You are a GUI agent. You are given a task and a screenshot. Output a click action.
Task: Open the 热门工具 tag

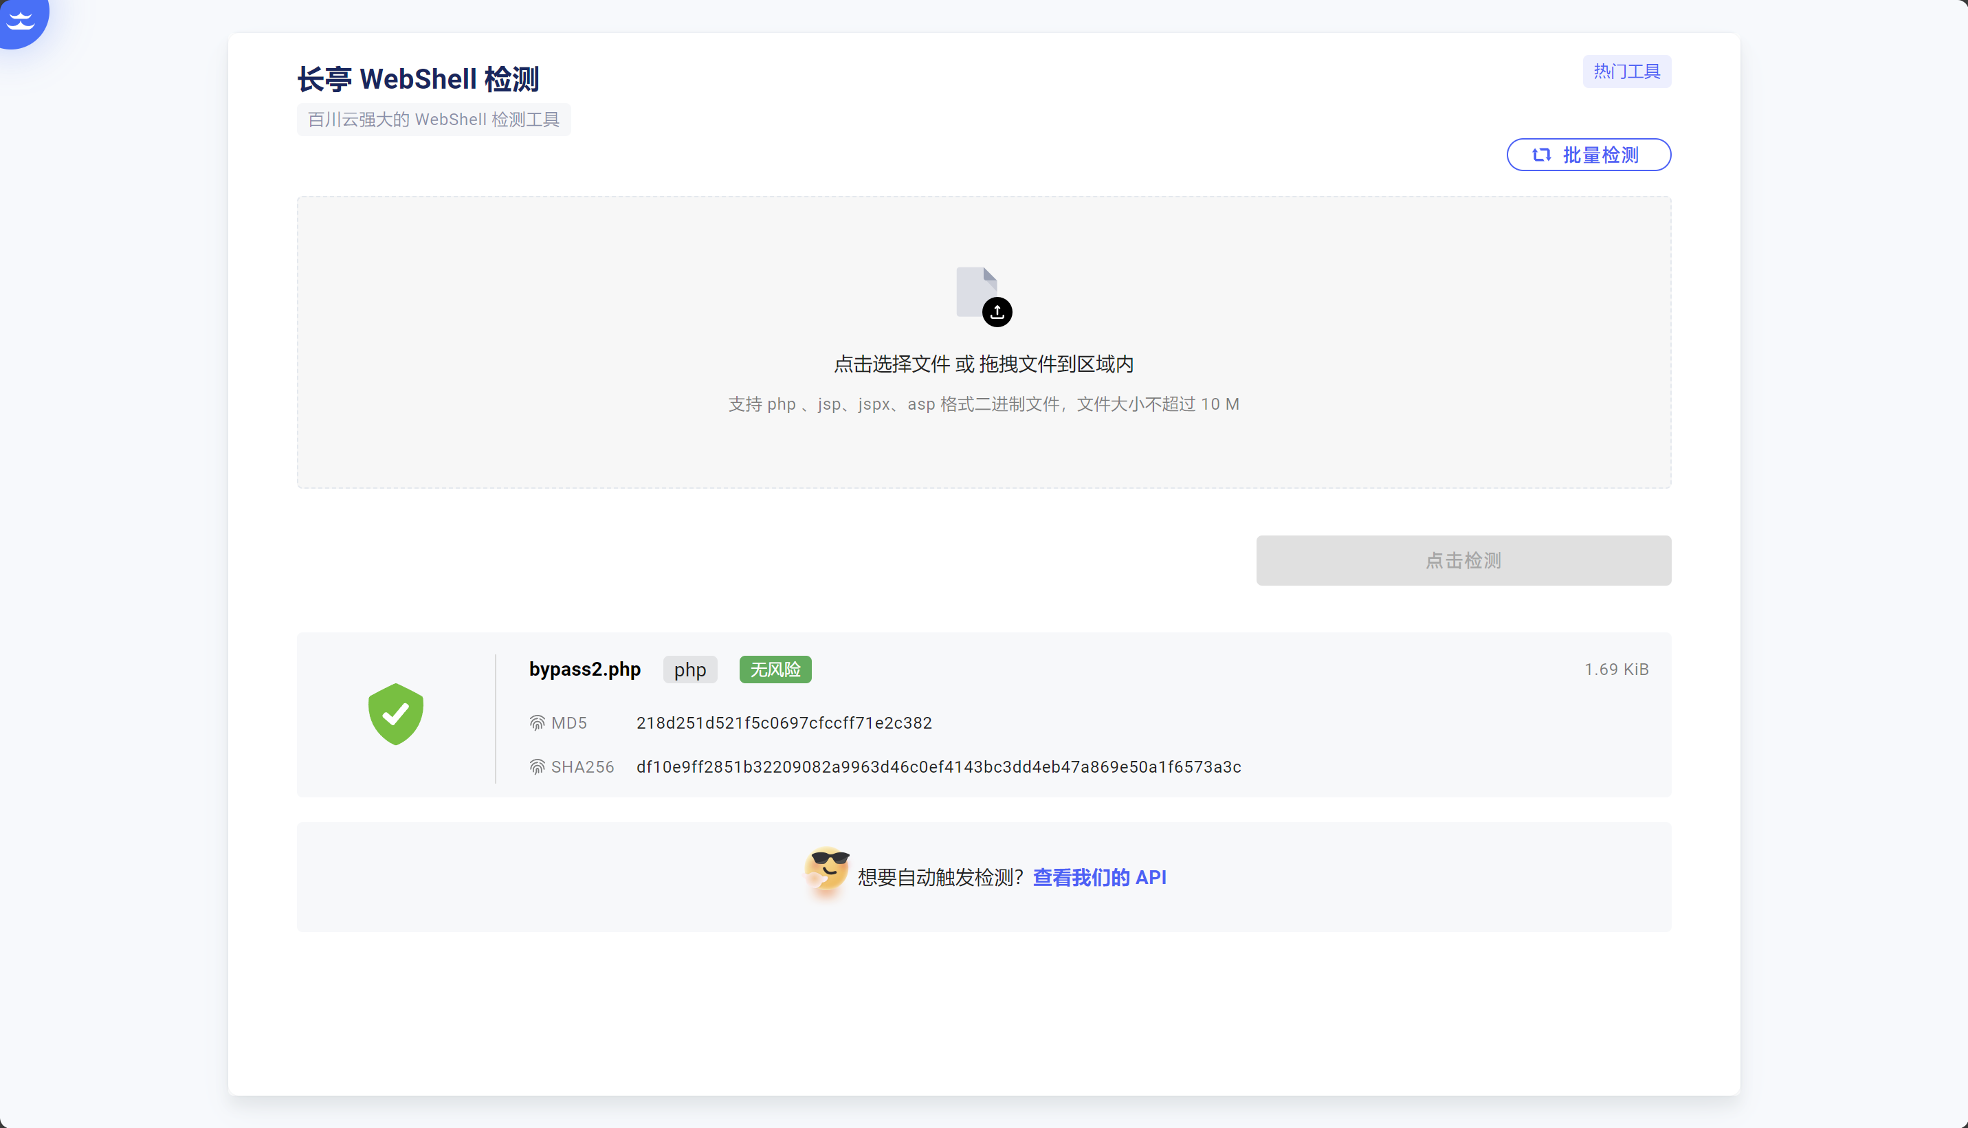click(x=1626, y=71)
